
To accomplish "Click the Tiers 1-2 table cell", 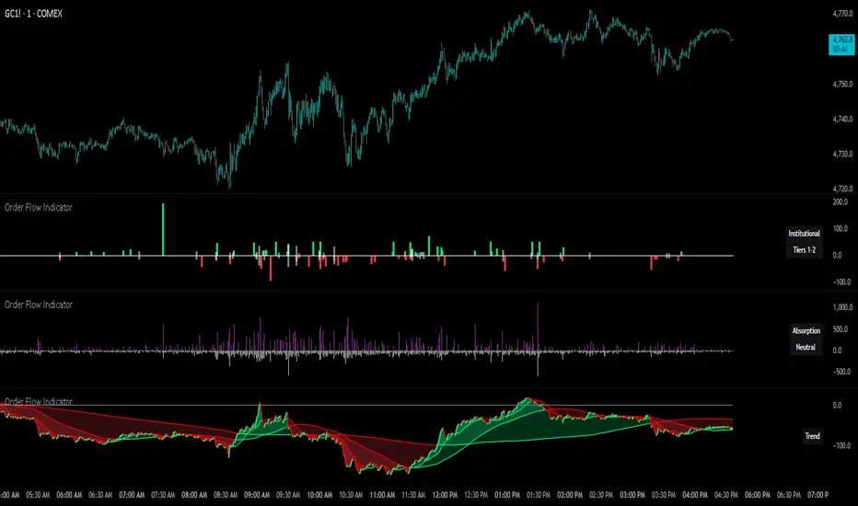I will click(x=804, y=250).
